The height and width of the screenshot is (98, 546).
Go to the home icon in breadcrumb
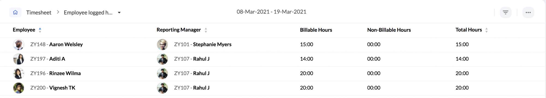point(15,12)
